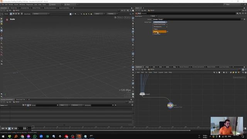The height and width of the screenshot is (139, 247).
Task: Add new tab in network pane
Action: coord(233,67)
